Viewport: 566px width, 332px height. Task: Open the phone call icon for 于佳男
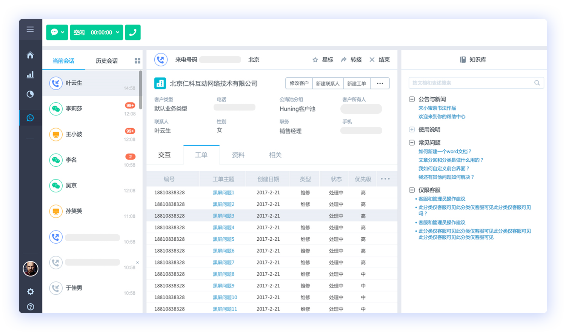(x=56, y=288)
